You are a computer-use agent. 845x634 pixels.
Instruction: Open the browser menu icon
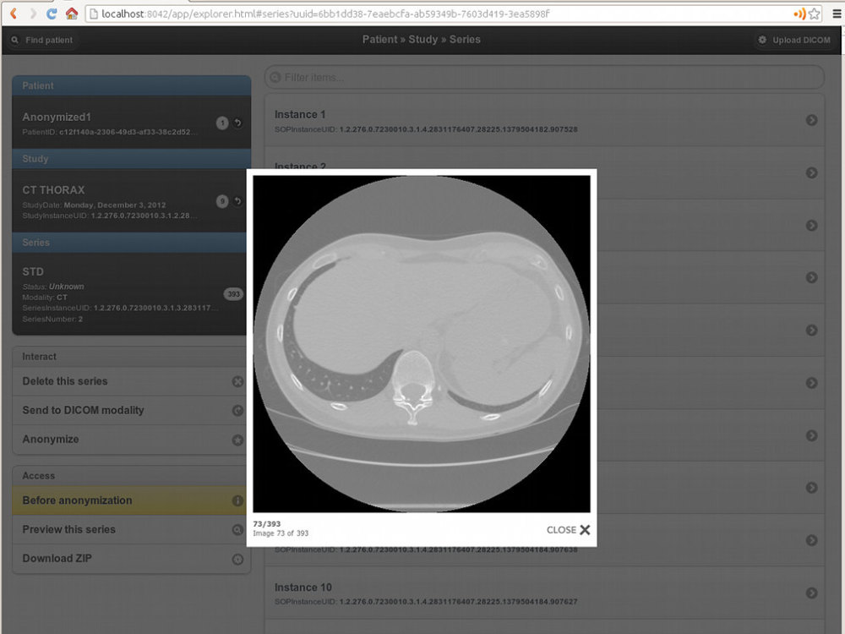pos(836,14)
